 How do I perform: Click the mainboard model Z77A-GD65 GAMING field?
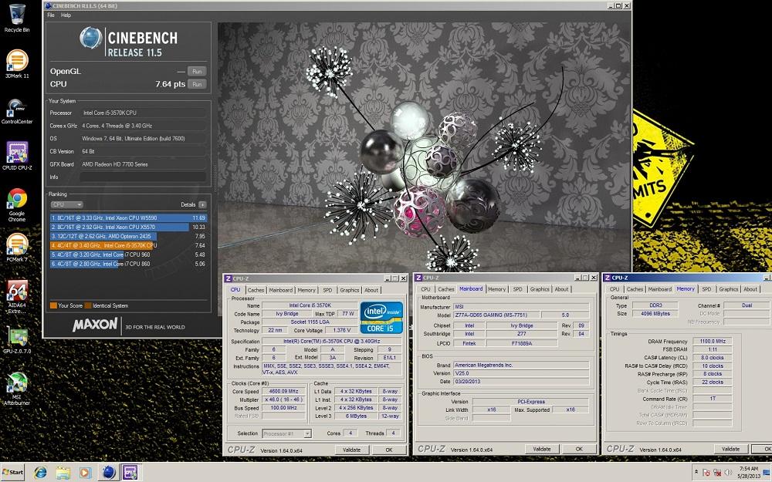tap(496, 315)
